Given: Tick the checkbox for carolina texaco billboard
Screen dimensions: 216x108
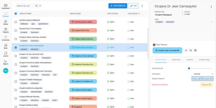Looking at the screenshot, I should click(x=16, y=22).
